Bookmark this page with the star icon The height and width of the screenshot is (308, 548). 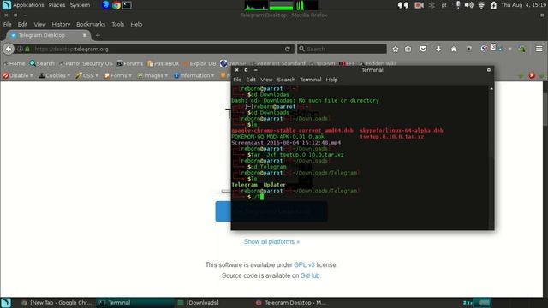[x=396, y=49]
